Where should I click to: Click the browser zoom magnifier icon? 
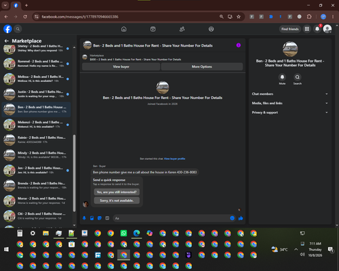point(222,17)
